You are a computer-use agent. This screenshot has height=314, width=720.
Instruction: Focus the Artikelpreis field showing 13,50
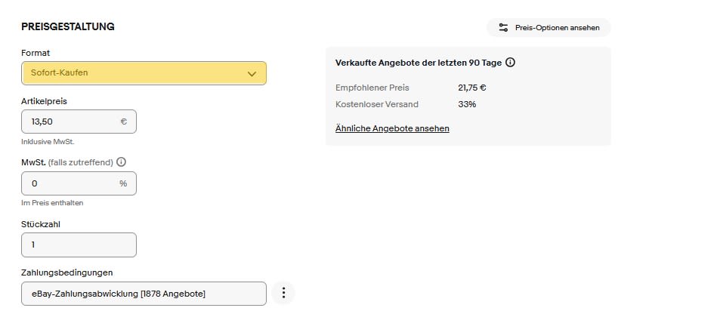79,122
